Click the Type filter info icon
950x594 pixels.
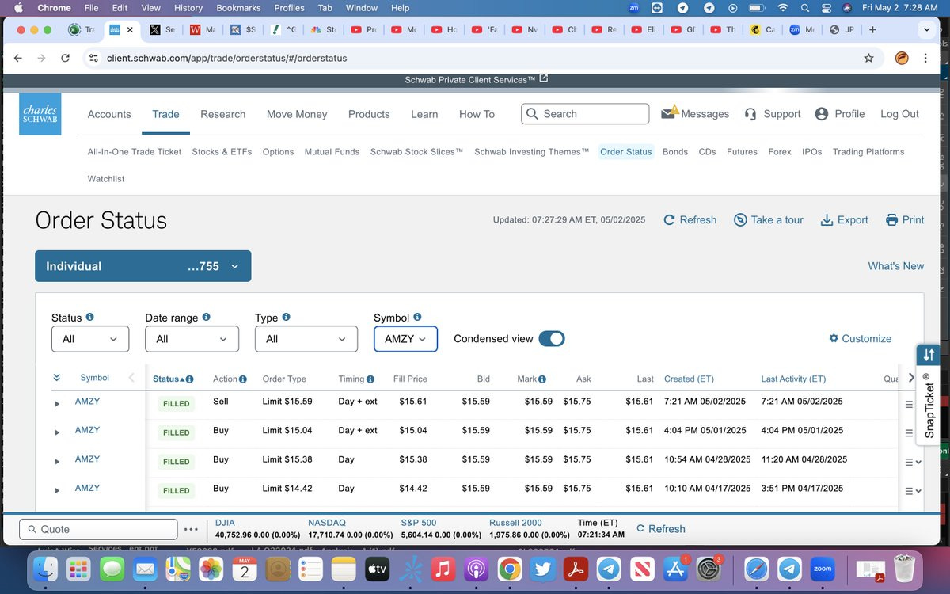(x=286, y=317)
